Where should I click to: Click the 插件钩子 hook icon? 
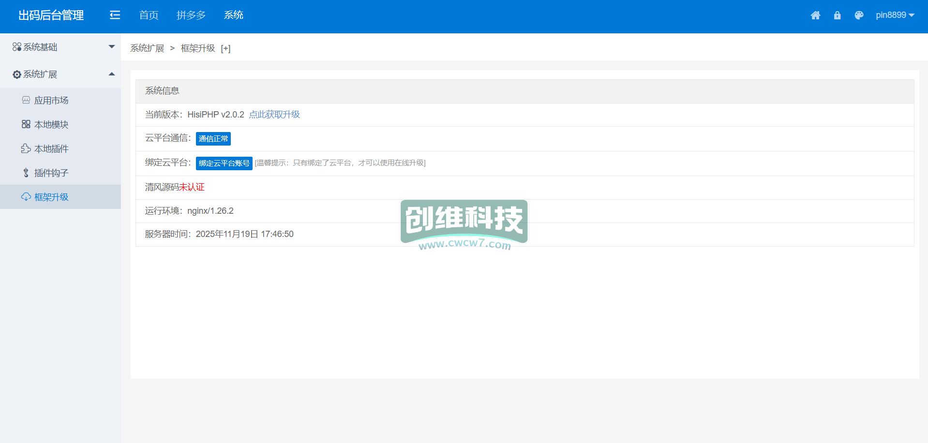26,173
